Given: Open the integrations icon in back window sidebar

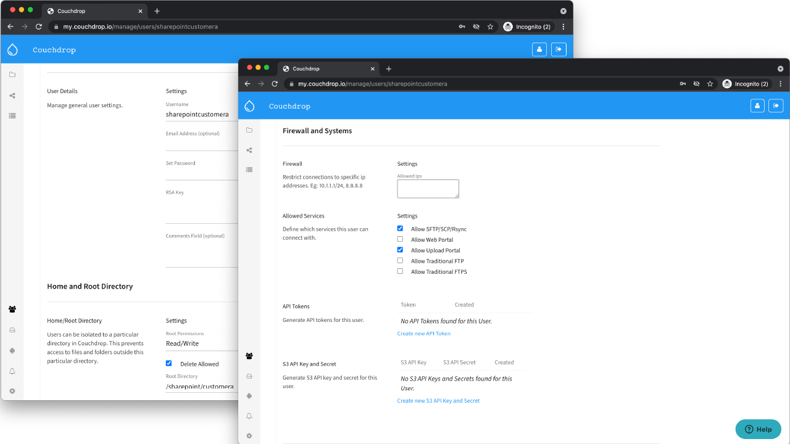Looking at the screenshot, I should point(12,350).
